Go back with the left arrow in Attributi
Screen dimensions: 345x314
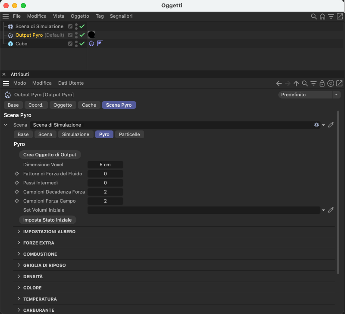coord(279,83)
